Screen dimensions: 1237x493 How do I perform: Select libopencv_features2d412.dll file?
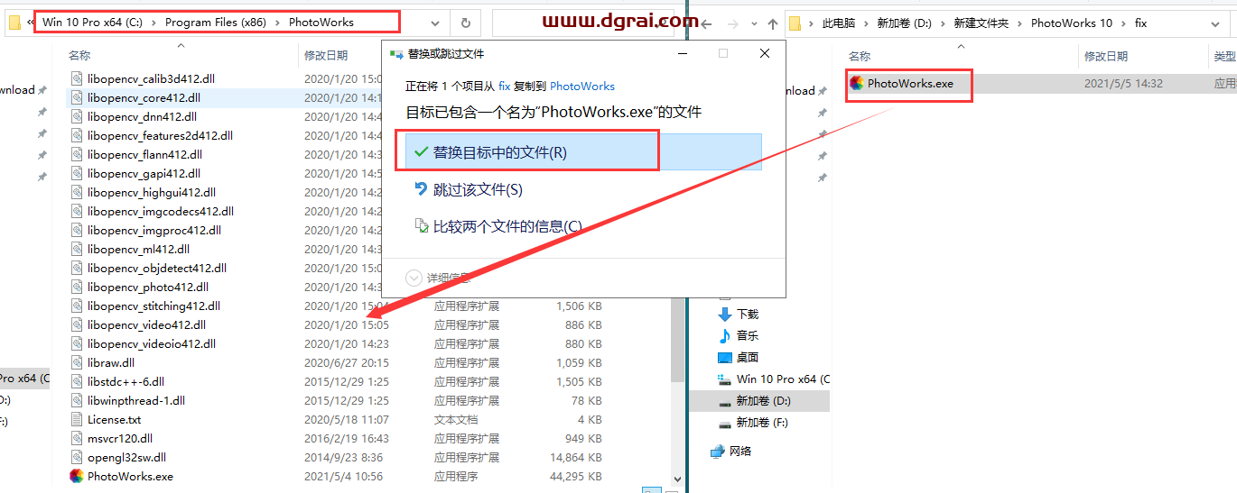tap(160, 135)
